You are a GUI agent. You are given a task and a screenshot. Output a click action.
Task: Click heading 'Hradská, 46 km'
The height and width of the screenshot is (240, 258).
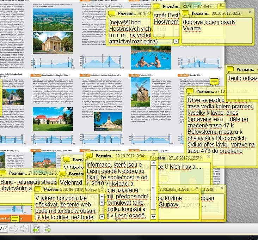(x=195, y=75)
